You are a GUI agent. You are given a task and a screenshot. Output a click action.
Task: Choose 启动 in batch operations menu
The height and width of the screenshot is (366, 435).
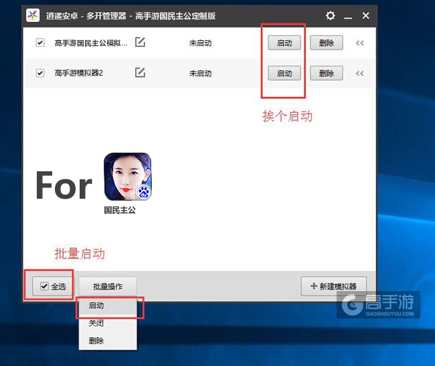pyautogui.click(x=108, y=306)
